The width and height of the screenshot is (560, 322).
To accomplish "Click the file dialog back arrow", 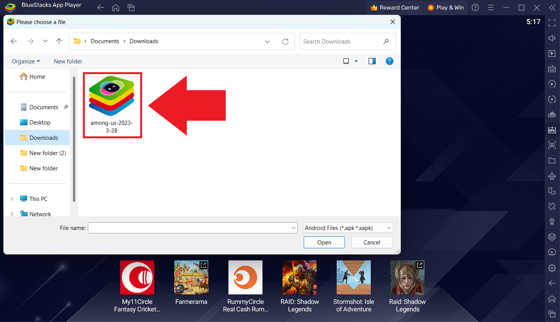I will (14, 41).
